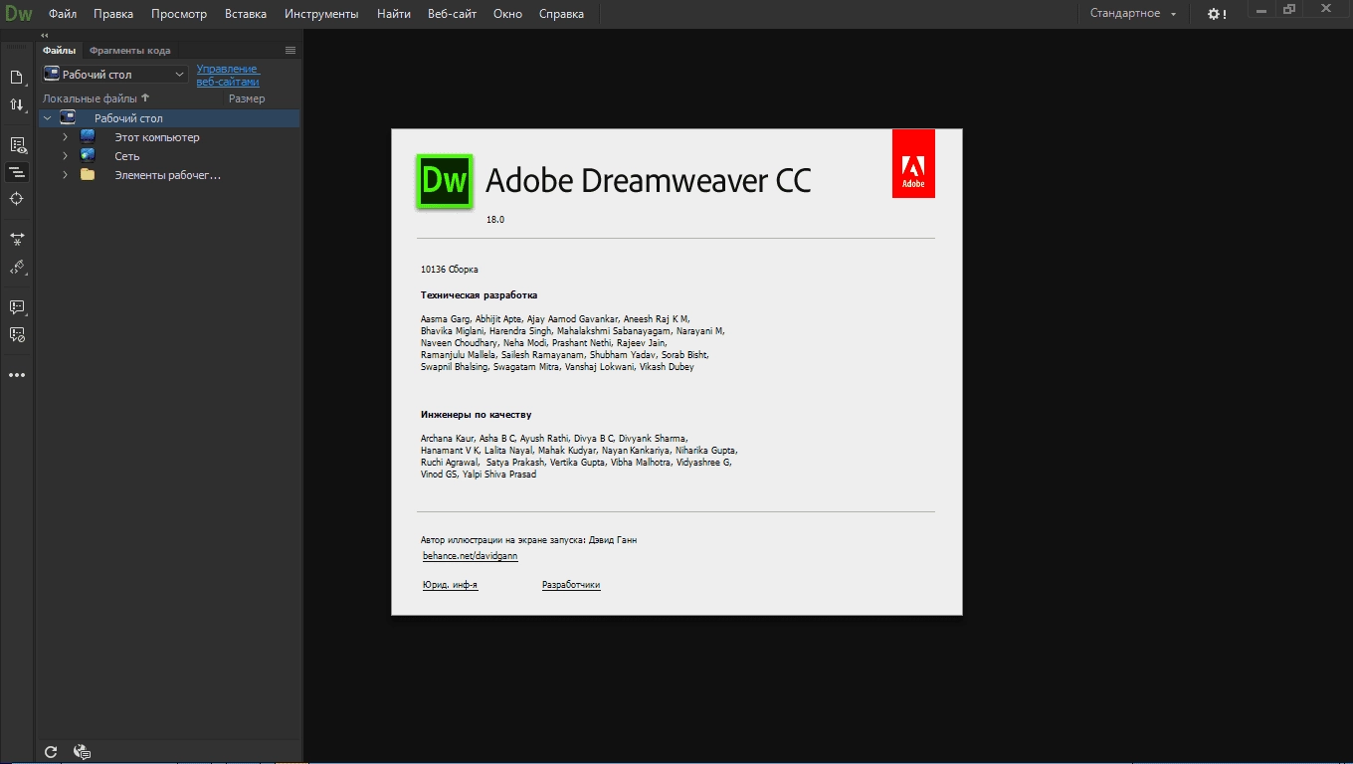Open the Правка menu
The height and width of the screenshot is (764, 1353).
pos(113,14)
